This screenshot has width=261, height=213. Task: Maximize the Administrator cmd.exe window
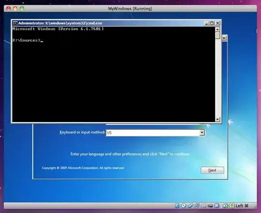point(212,23)
